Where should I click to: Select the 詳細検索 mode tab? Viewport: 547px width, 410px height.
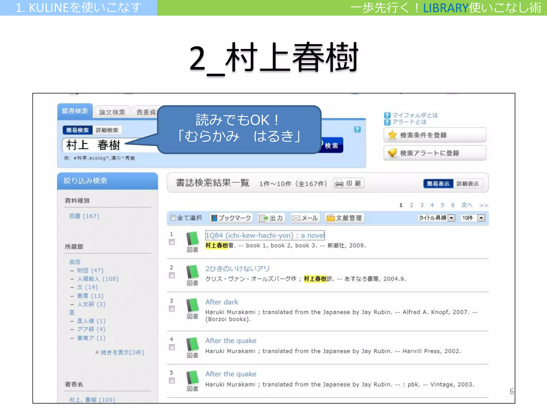[107, 130]
